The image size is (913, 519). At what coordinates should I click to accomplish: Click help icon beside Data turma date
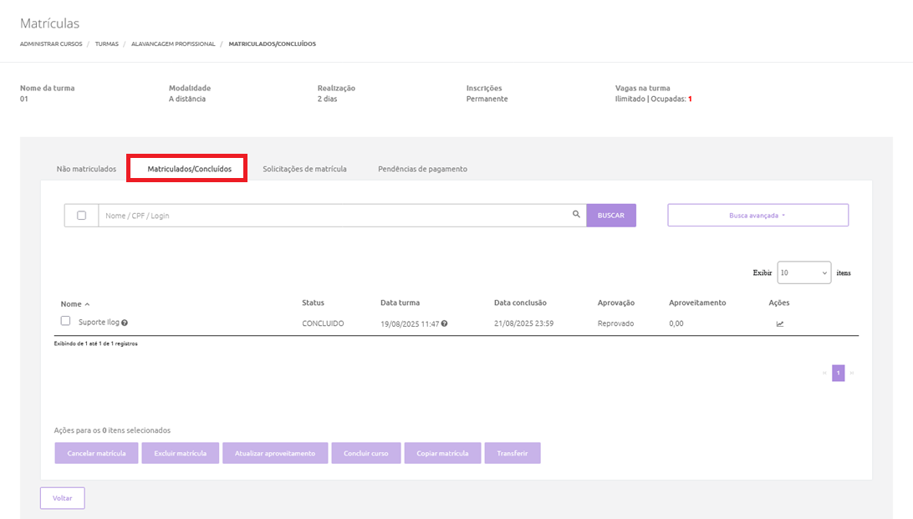tap(444, 323)
